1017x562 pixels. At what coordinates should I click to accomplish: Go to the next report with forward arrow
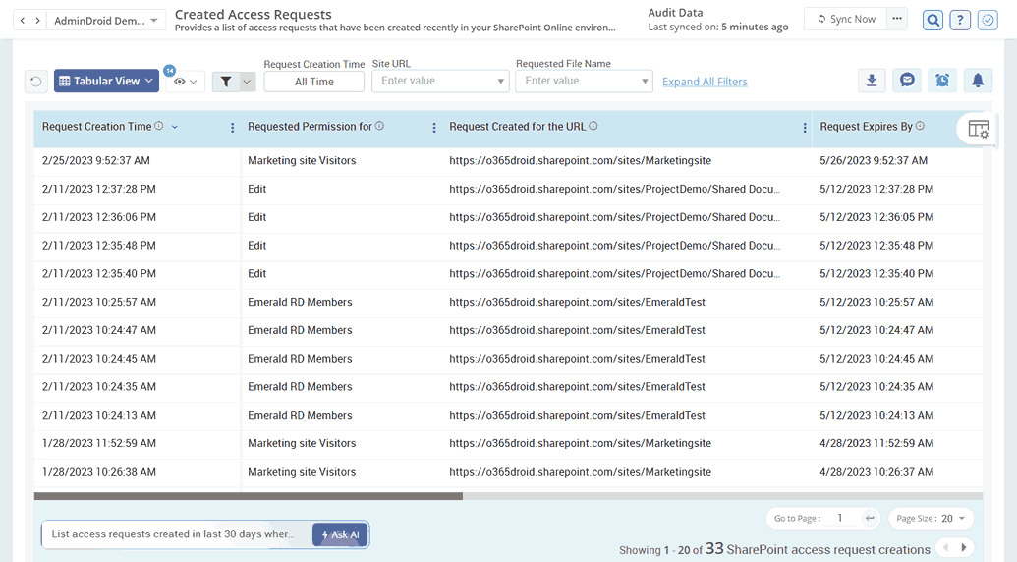pos(37,20)
